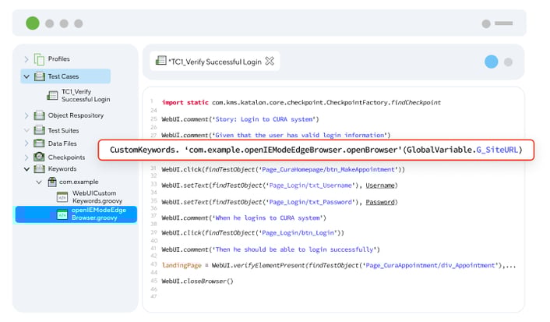The width and height of the screenshot is (550, 322).
Task: Click the openIEModeEdgeBrowser.groovy file icon
Action: (62, 214)
